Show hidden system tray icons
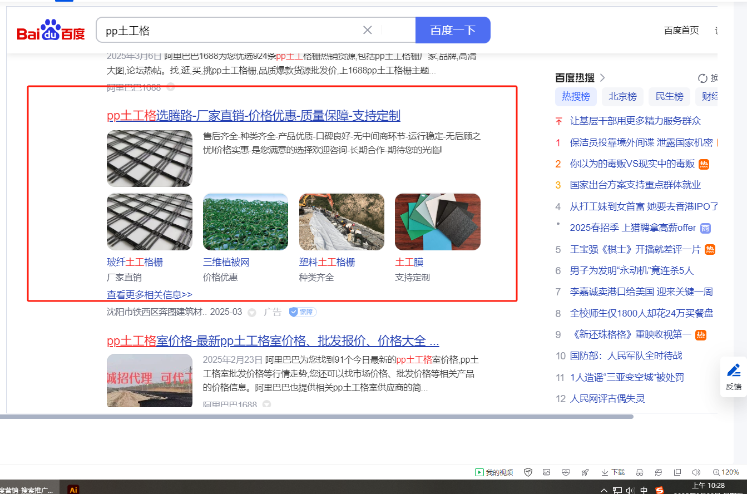The image size is (747, 494). pyautogui.click(x=604, y=491)
